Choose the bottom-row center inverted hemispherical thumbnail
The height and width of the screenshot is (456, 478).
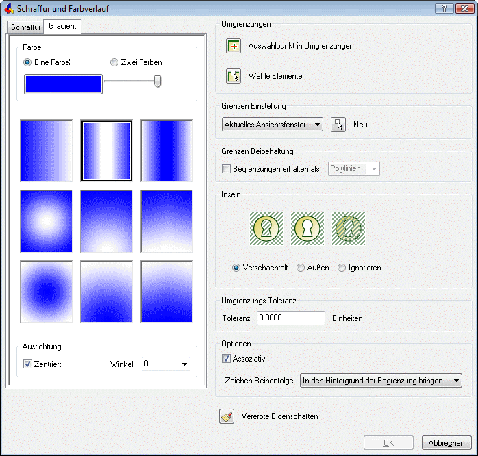(106, 292)
